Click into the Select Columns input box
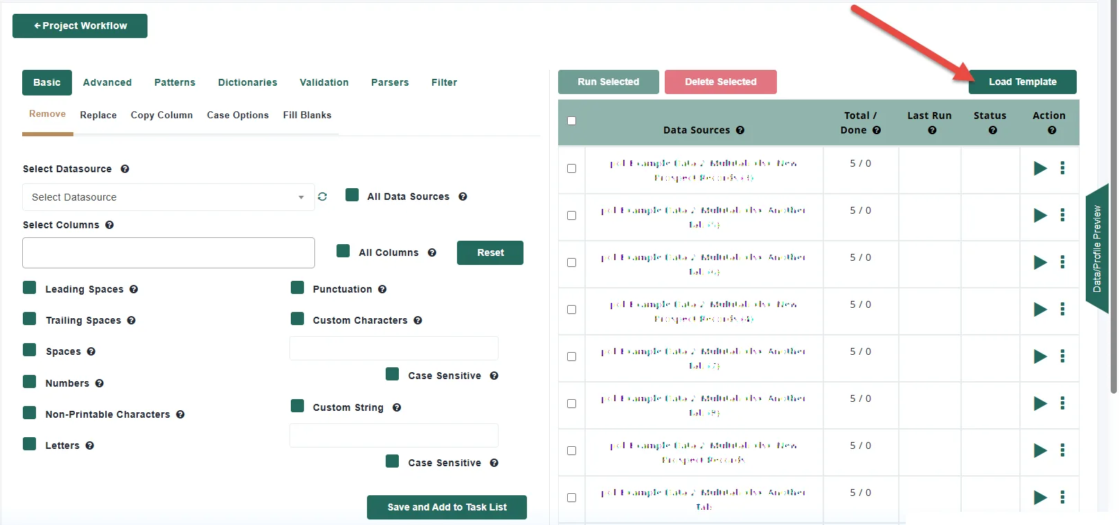Screen dimensions: 1119x525 [168, 252]
